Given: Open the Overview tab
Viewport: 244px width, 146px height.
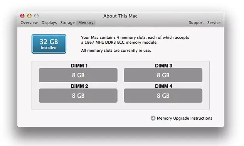Looking at the screenshot, I should click(29, 23).
